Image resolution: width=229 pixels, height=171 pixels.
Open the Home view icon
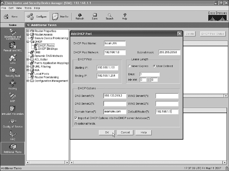point(6,17)
